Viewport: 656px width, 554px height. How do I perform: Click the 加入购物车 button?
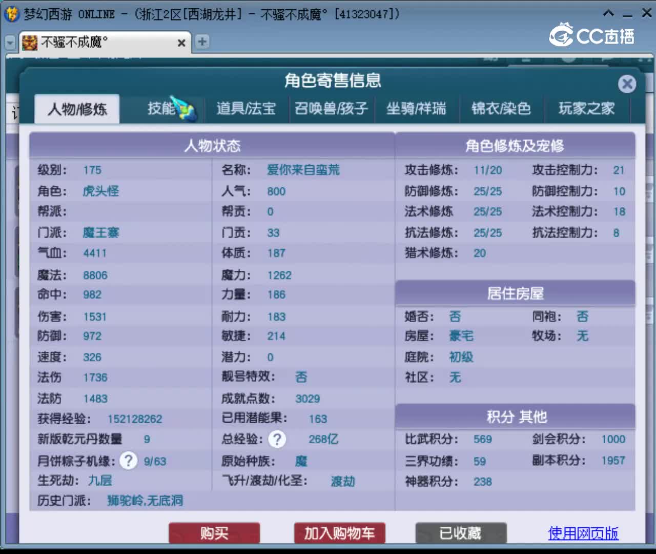[339, 533]
